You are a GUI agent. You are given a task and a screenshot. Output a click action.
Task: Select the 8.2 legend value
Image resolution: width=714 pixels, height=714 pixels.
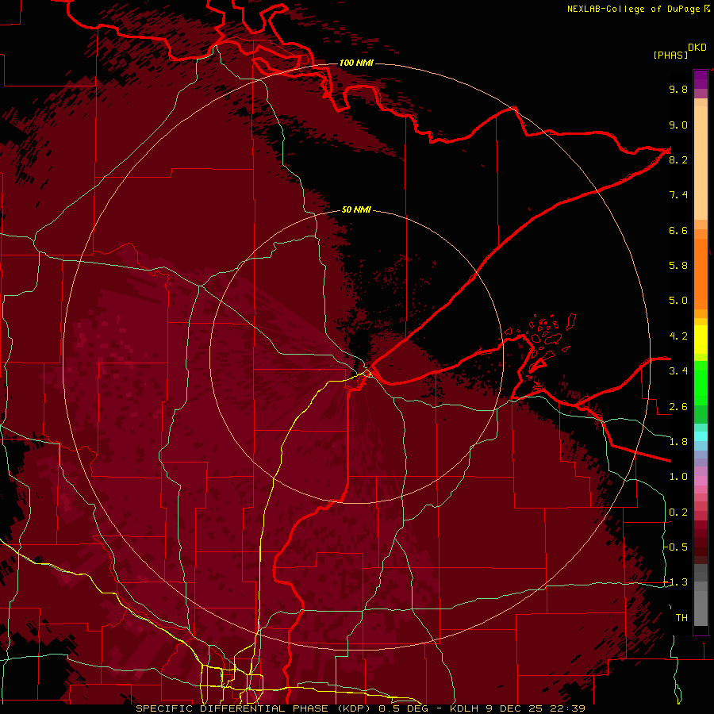(678, 159)
